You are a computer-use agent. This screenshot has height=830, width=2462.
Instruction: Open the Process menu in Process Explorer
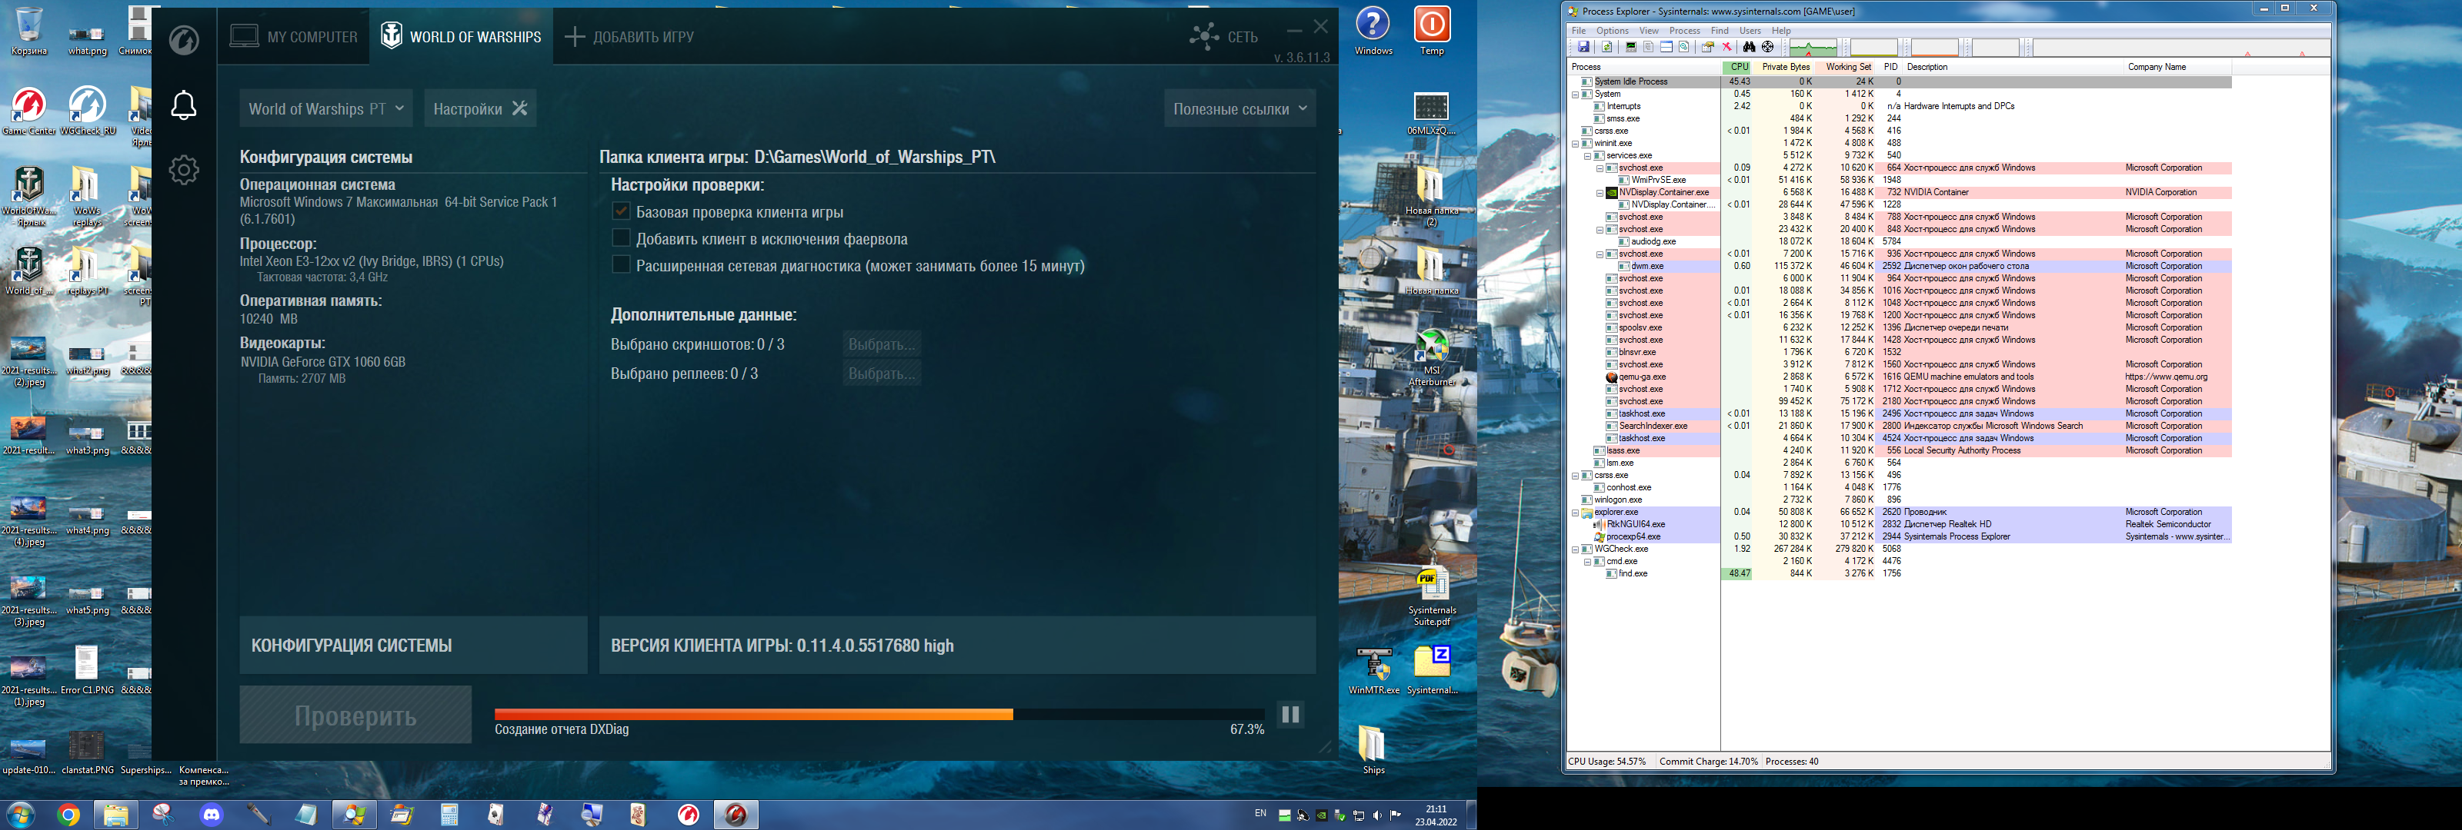coord(1685,31)
